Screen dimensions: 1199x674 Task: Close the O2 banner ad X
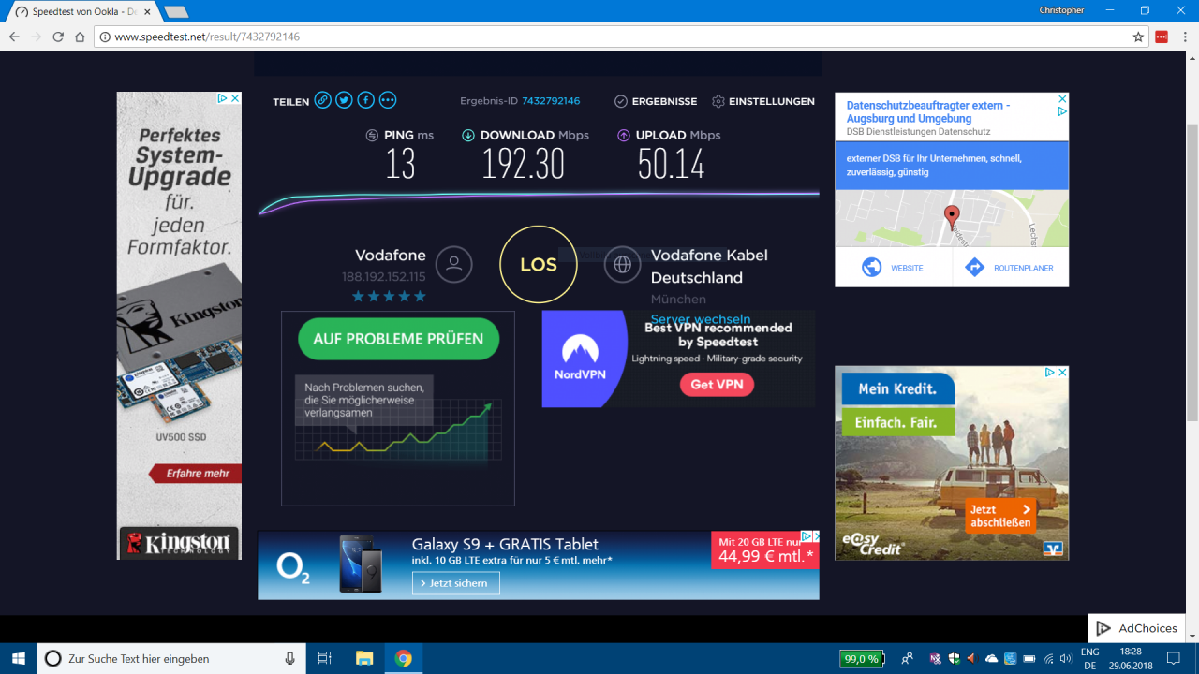pyautogui.click(x=815, y=537)
